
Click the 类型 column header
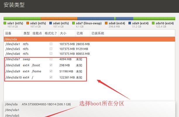point(27,33)
